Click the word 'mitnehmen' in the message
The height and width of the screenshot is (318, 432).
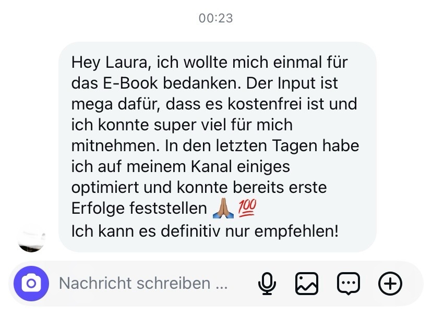[116, 145]
